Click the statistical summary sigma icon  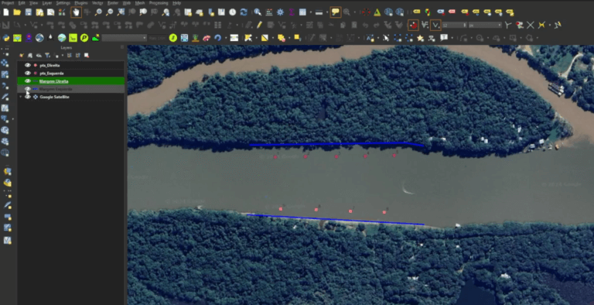click(x=292, y=12)
